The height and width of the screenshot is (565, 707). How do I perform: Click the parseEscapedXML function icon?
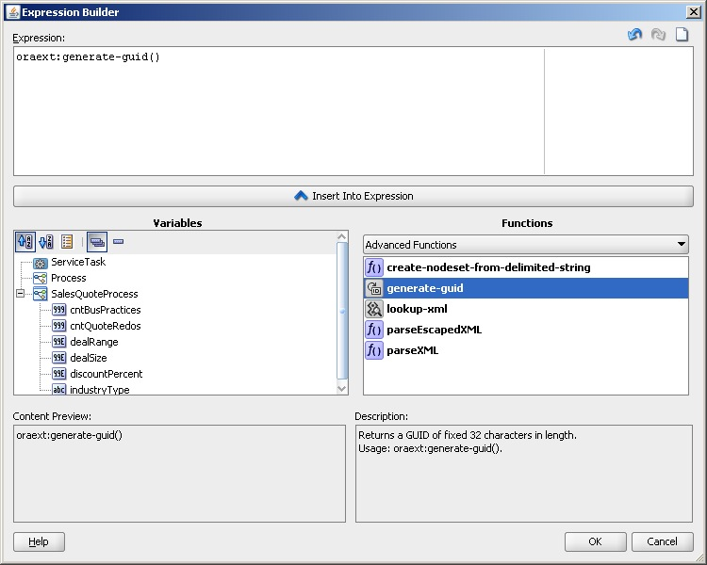[374, 330]
